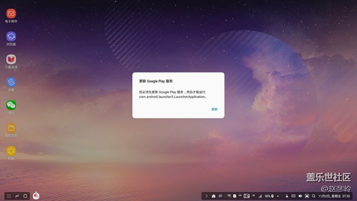The width and height of the screenshot is (357, 201).
Task: Open the 电子邮件 Email app icon
Action: (11, 14)
